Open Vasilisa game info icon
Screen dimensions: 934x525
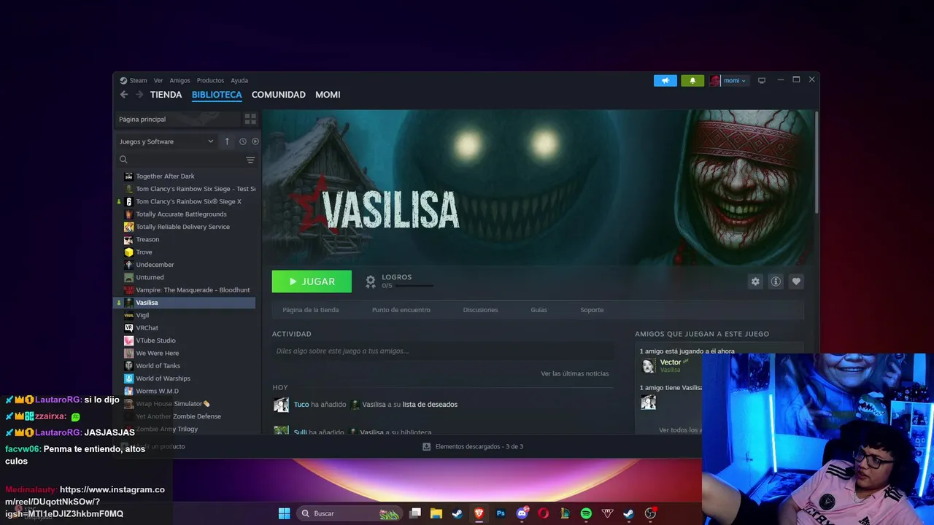776,281
